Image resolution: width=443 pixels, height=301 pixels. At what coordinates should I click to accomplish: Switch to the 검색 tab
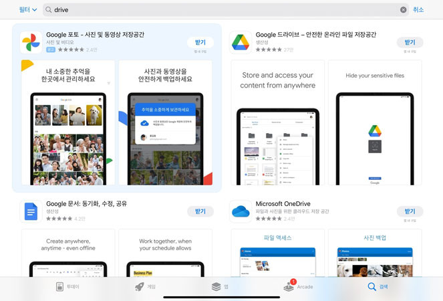tap(378, 286)
